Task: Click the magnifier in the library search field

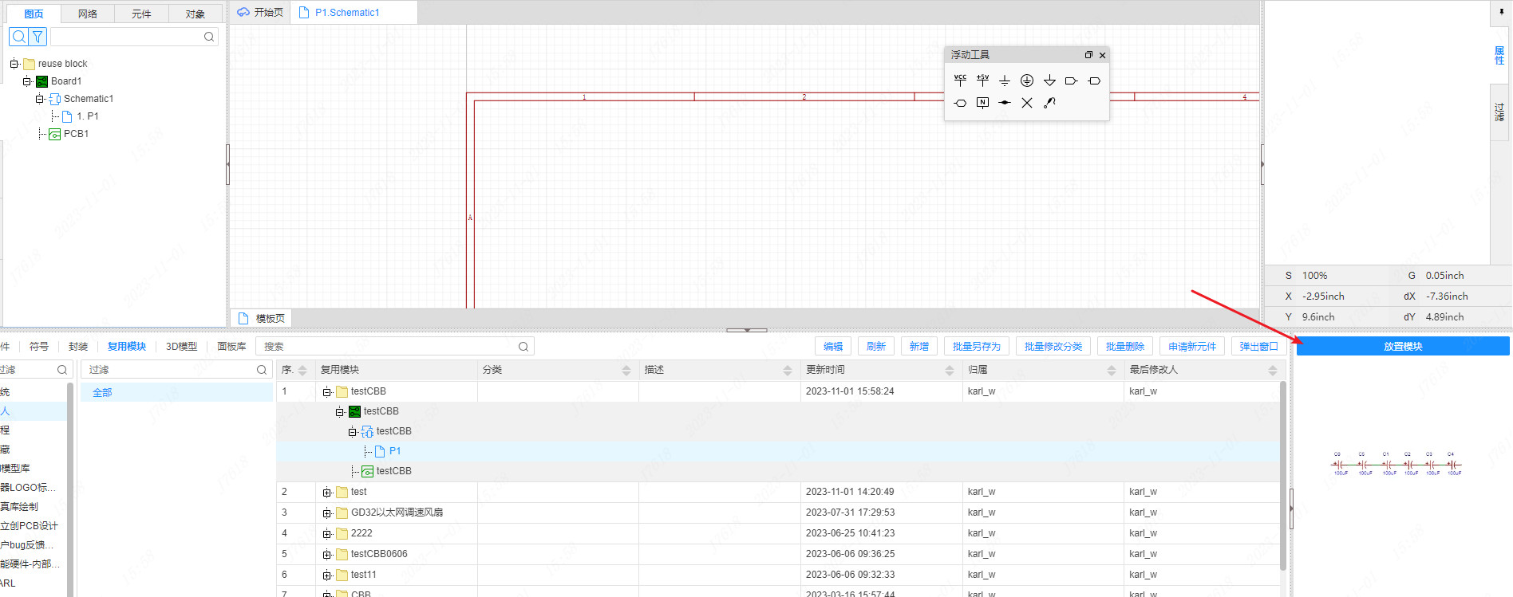Action: (x=523, y=347)
